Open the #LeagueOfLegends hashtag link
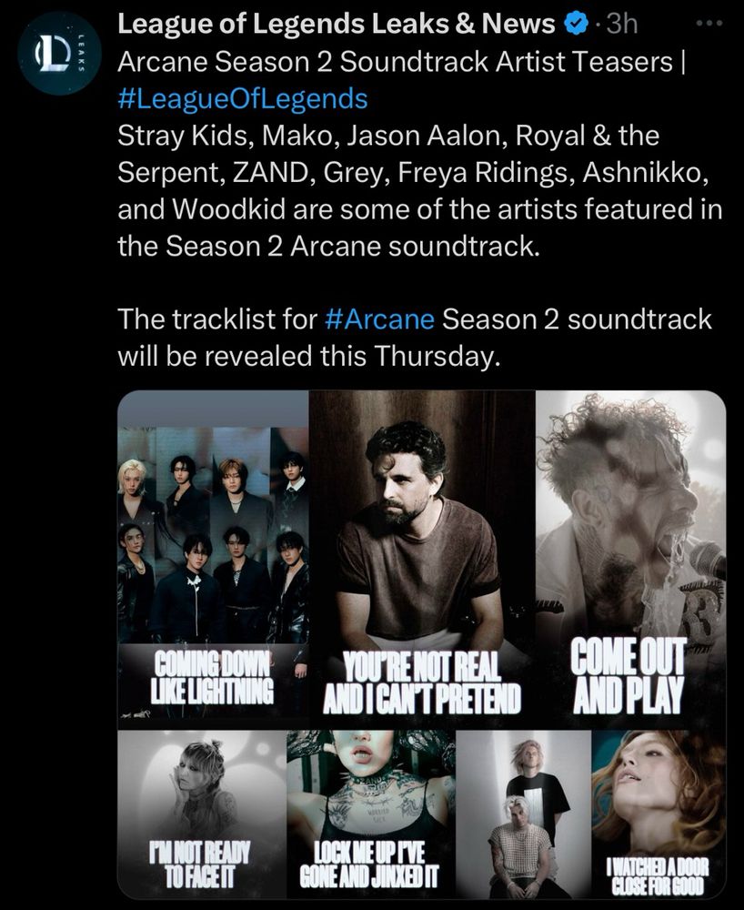Screen dimensions: 744x910 pyautogui.click(x=243, y=98)
